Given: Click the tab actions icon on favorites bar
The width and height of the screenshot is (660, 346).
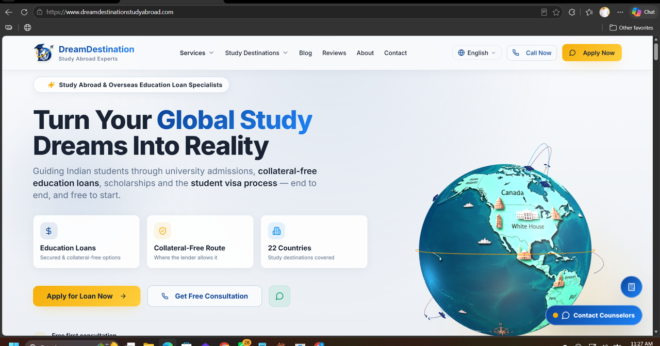Looking at the screenshot, I should 9,27.
